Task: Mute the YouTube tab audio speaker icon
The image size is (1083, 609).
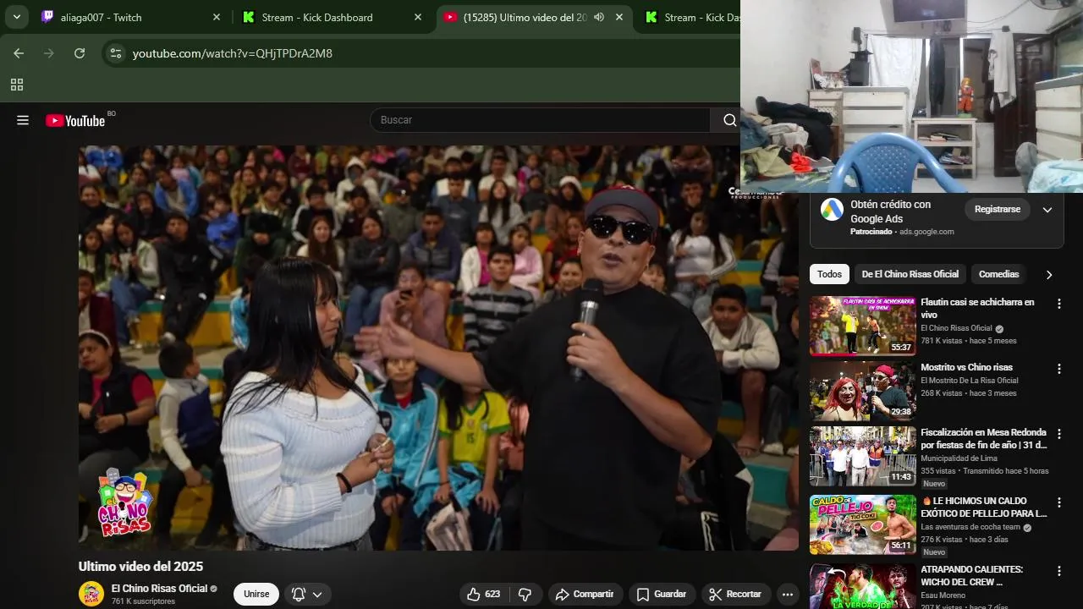Action: 599,17
